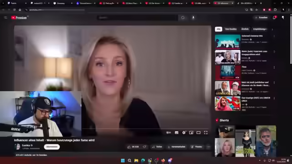Image resolution: width=292 pixels, height=164 pixels.
Task: Click the YouTube search magnifier button
Action: (x=183, y=17)
